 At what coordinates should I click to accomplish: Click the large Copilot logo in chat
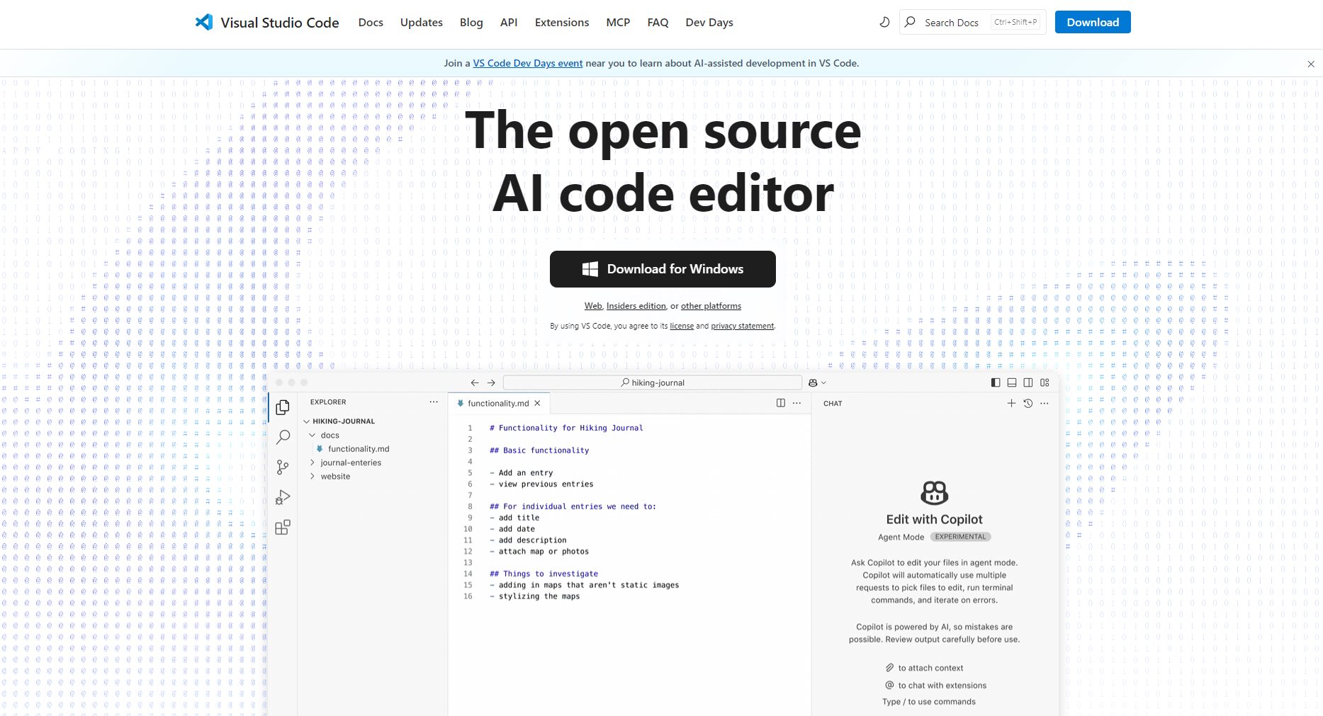pyautogui.click(x=934, y=492)
